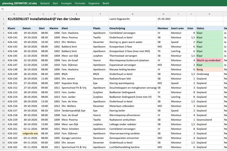The width and height of the screenshot is (227, 151).
Task: Select cell K26-165
Action: click(14, 147)
